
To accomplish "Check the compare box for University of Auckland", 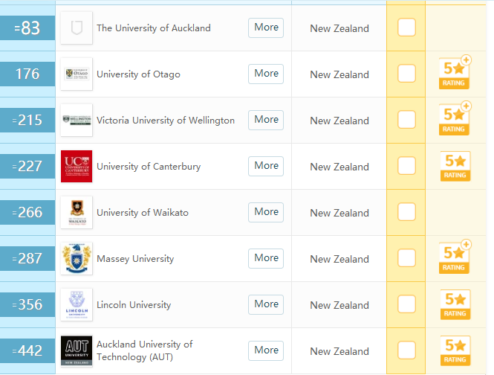I will coord(406,28).
